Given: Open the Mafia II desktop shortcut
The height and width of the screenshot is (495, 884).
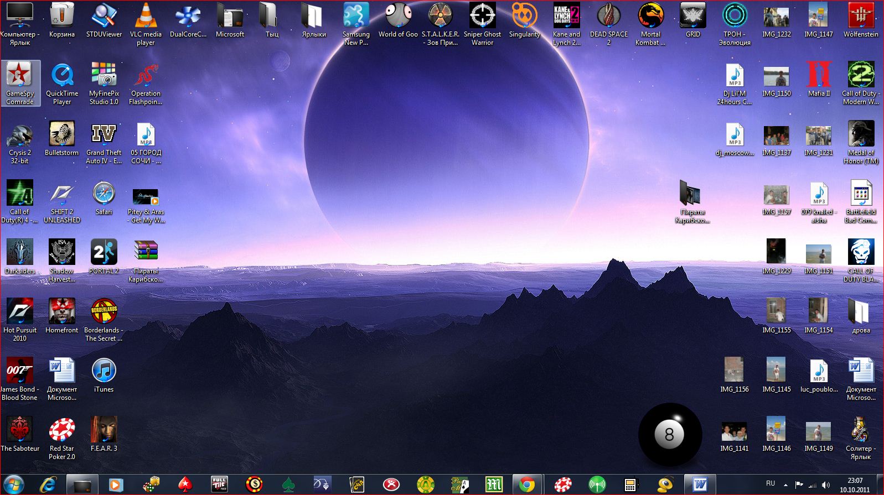Looking at the screenshot, I should tap(819, 76).
